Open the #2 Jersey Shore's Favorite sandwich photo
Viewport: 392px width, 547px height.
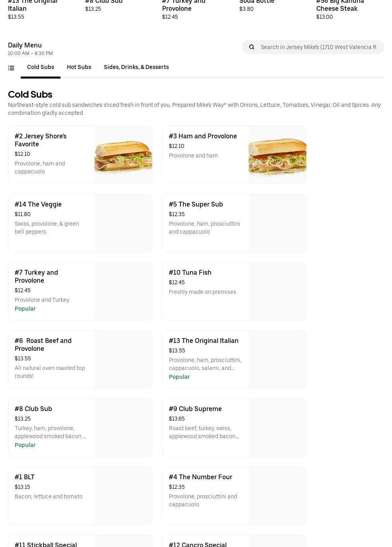click(x=123, y=155)
